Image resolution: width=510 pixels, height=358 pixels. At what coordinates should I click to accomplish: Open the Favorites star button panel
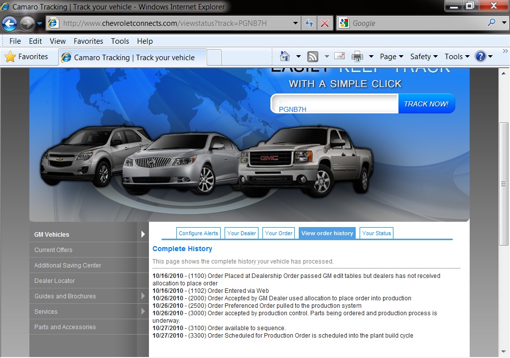(26, 57)
